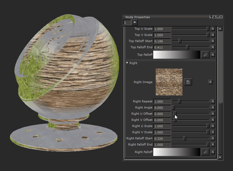Click the Right U Scale value field
233x171 pixels.
(162, 126)
